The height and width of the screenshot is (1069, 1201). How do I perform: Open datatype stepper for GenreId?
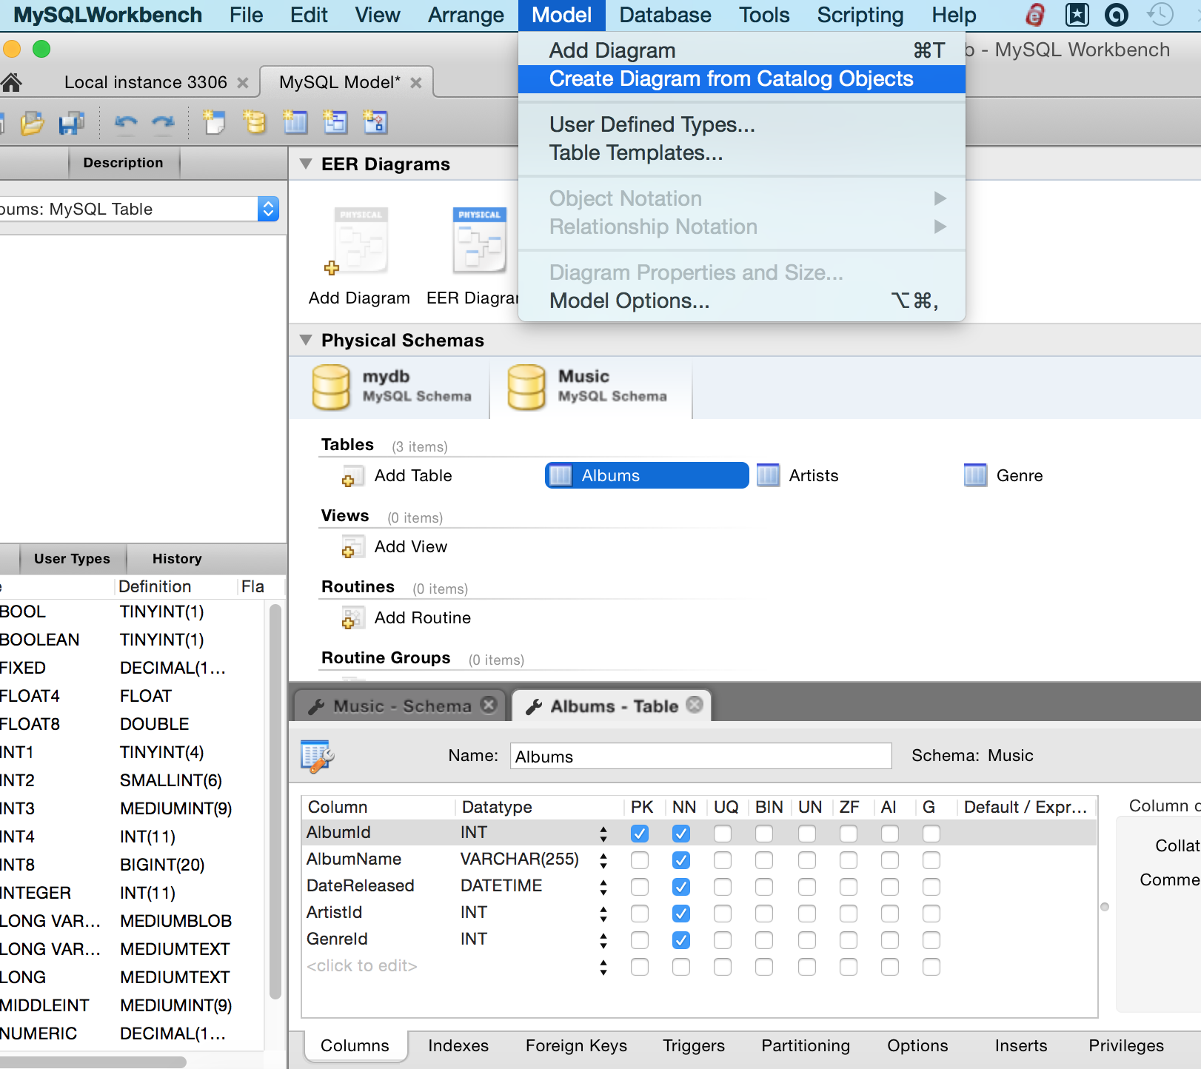(603, 940)
